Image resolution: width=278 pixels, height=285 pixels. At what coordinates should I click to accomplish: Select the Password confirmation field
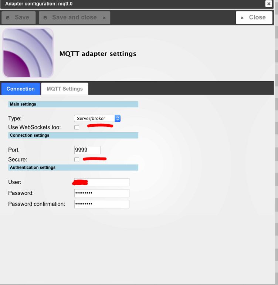click(102, 204)
